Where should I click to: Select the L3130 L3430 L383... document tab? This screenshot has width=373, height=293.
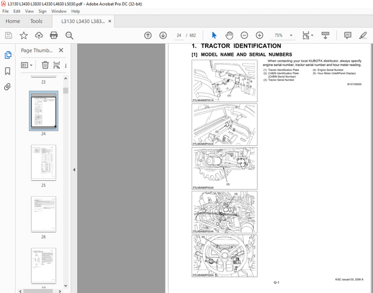click(x=83, y=21)
